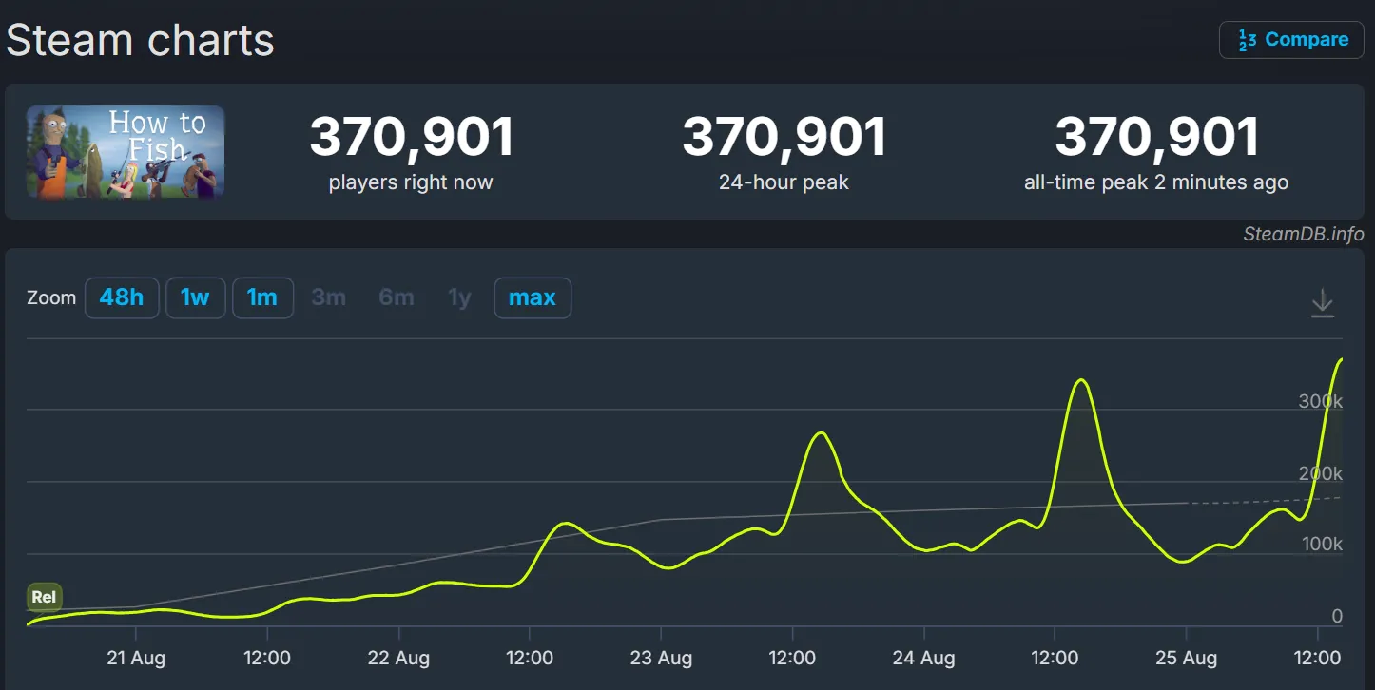Set chart zoom to 1w
The image size is (1375, 690).
195,297
